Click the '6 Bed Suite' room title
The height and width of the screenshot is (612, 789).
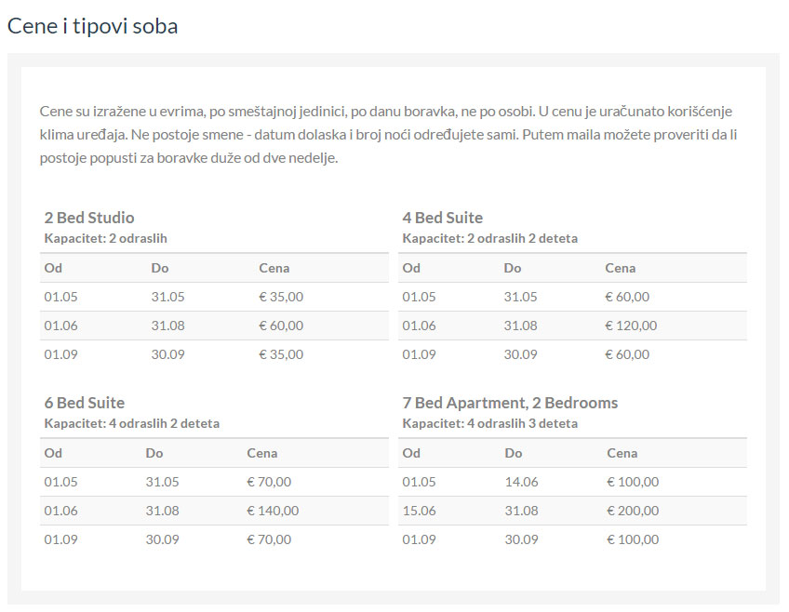(84, 403)
